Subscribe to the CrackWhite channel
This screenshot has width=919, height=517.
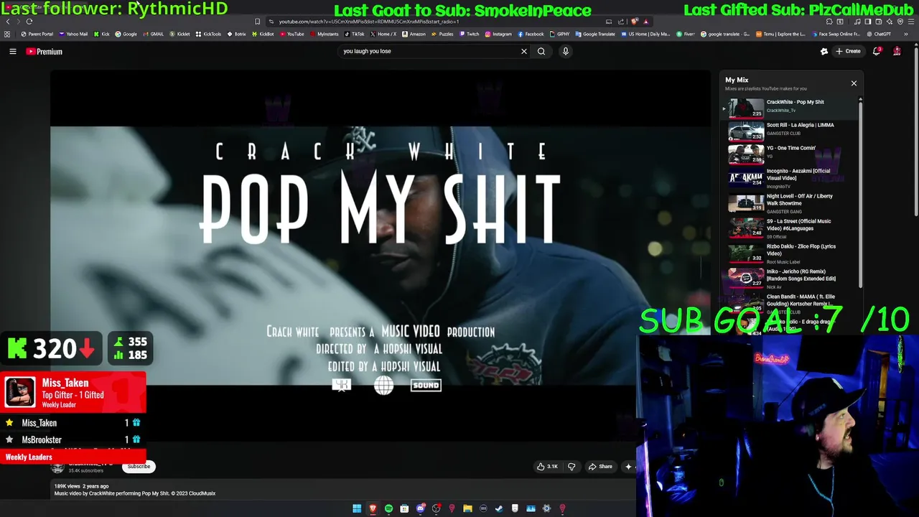(x=139, y=467)
